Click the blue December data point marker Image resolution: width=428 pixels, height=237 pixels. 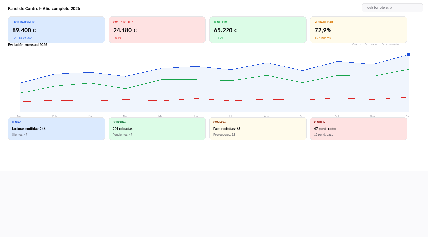point(408,54)
